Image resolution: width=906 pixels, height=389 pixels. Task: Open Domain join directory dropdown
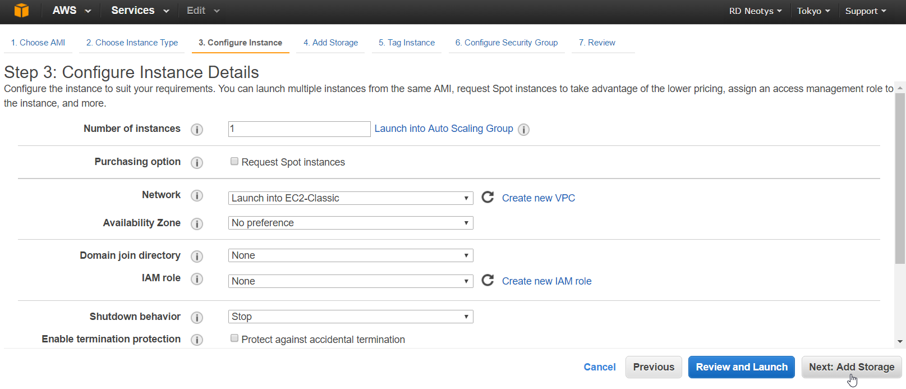click(351, 255)
